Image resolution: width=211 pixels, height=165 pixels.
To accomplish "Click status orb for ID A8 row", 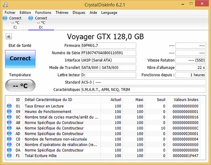I will 9,123.
